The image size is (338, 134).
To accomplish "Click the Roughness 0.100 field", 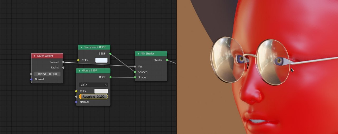I will tap(93, 97).
